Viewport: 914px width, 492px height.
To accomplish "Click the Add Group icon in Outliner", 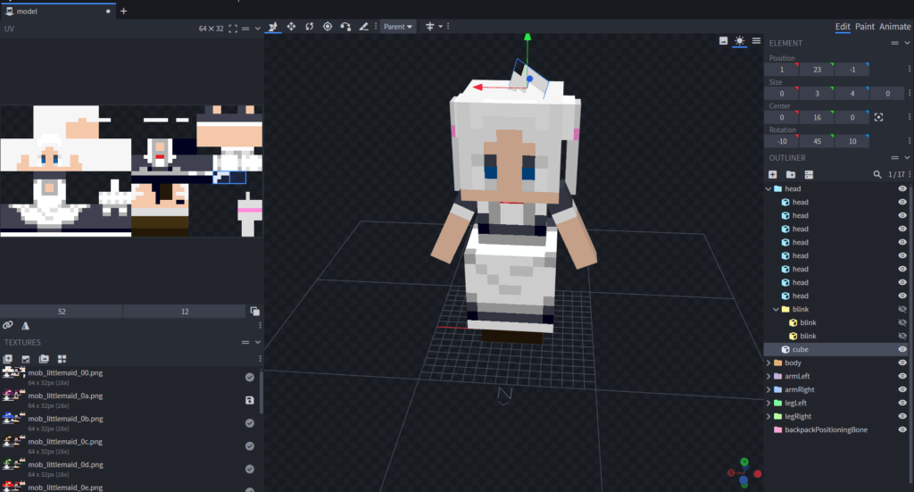I will click(791, 174).
